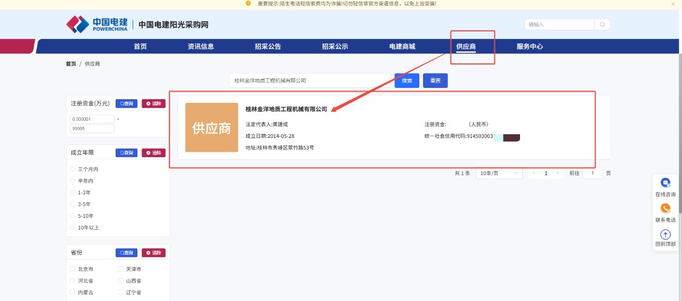The image size is (682, 301).
Task: Click 法定代表人:黄建成 text
Action: pos(266,124)
